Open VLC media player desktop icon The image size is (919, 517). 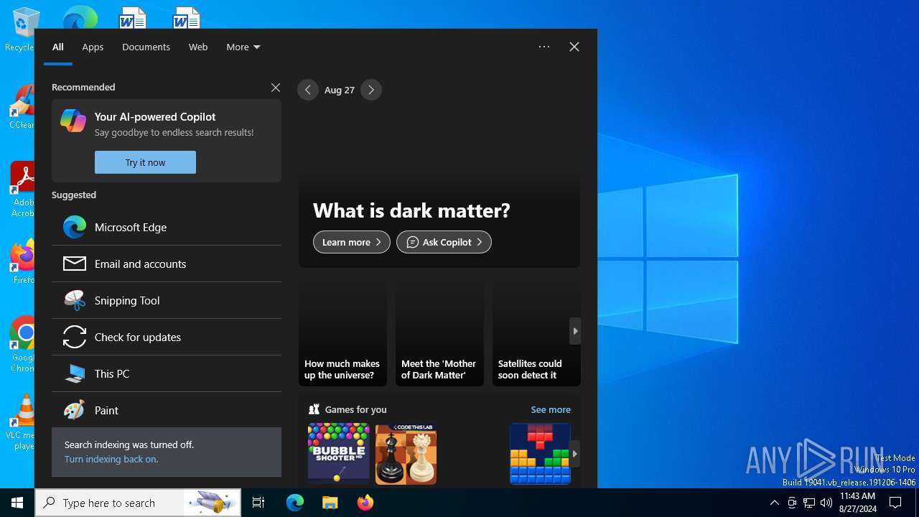[x=22, y=422]
